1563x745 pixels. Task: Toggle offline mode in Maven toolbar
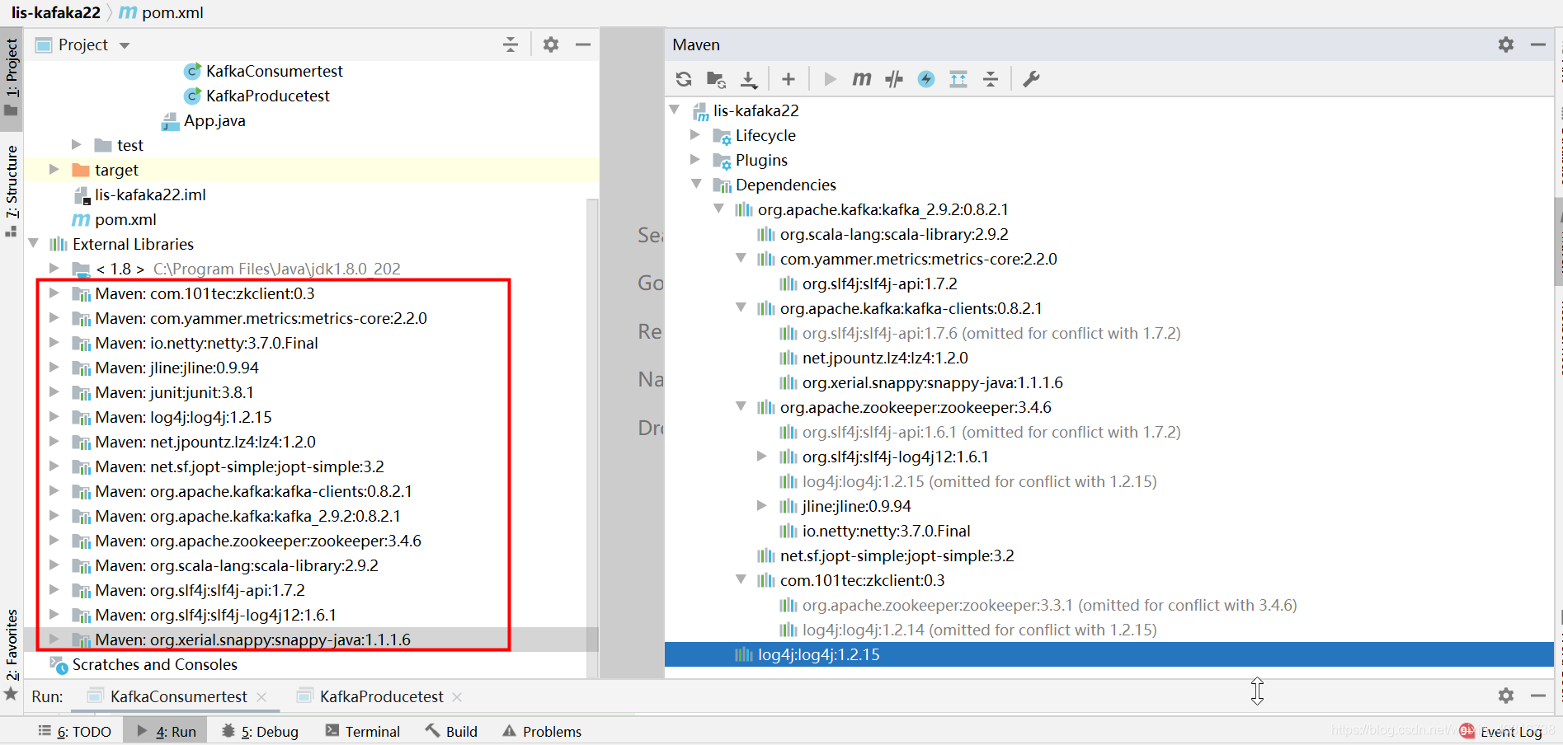(894, 79)
